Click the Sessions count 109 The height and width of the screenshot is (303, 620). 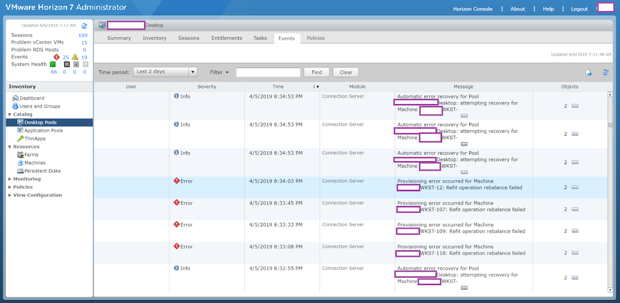[x=83, y=35]
